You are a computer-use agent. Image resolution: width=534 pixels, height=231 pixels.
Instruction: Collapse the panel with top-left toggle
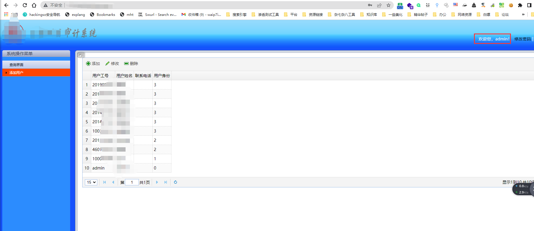(81, 55)
